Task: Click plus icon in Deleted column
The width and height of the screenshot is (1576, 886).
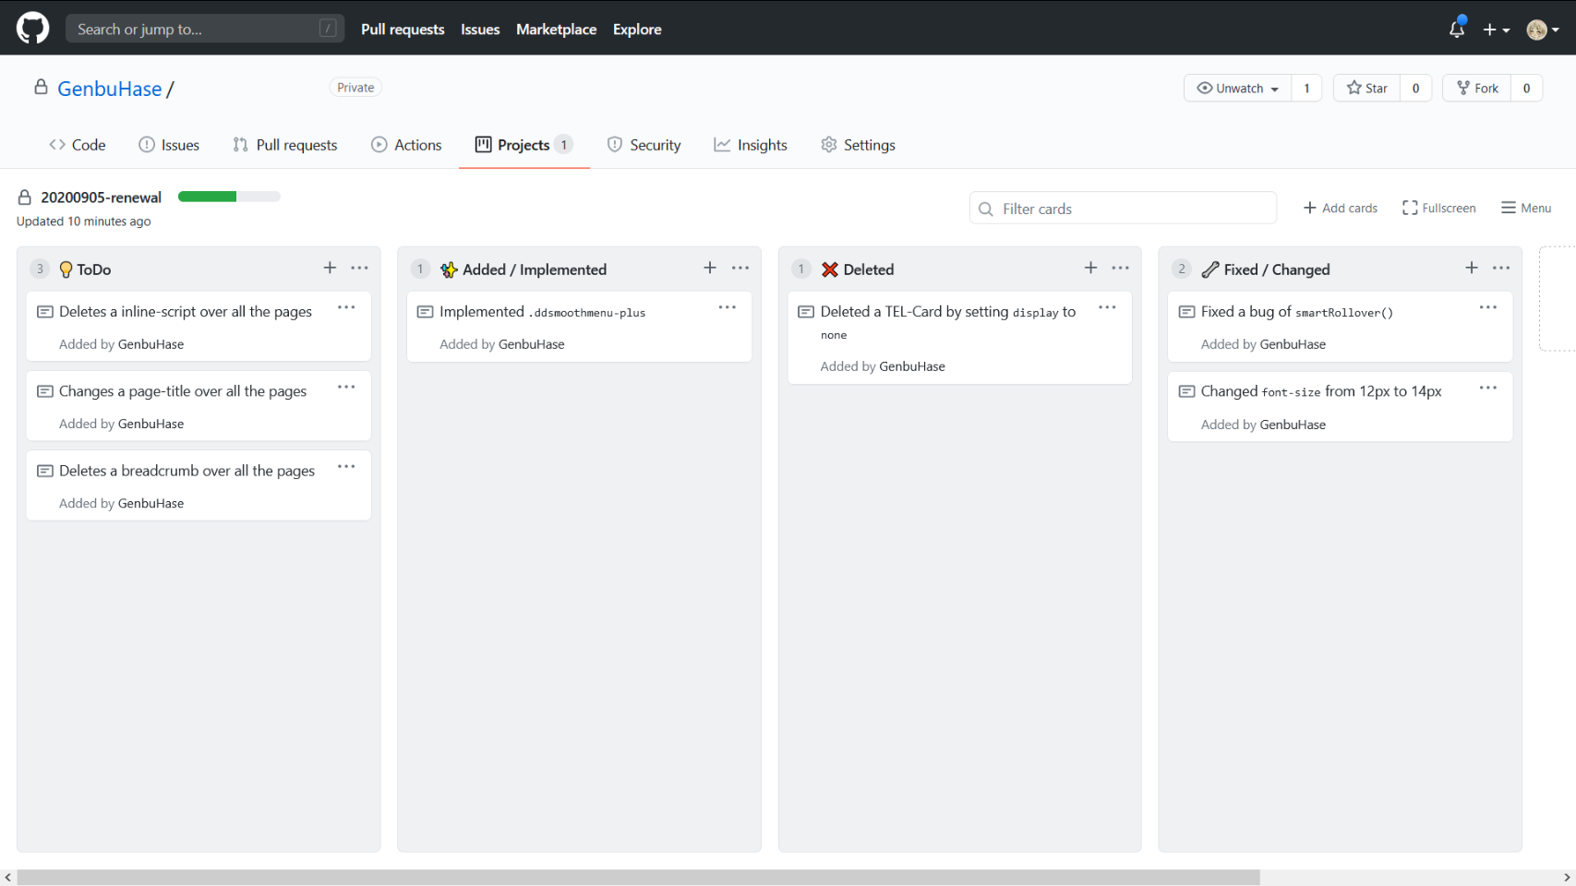Action: click(1090, 268)
